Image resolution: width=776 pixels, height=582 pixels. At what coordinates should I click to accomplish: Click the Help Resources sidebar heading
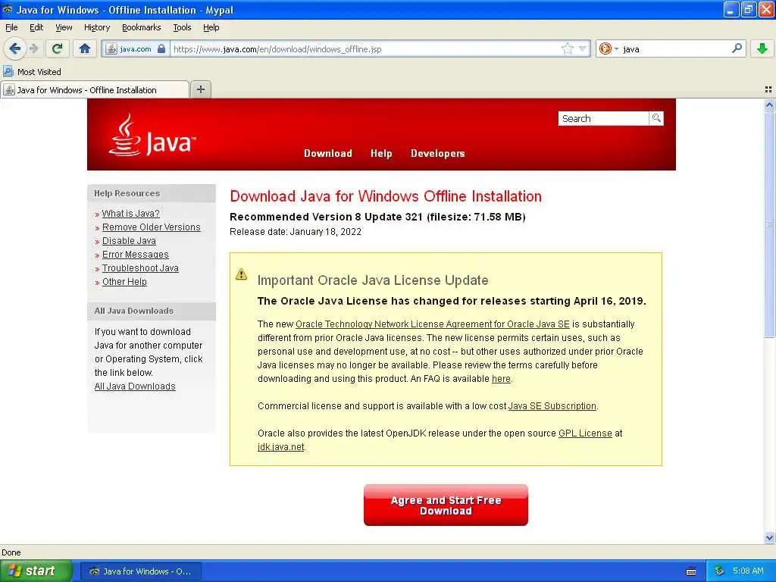(127, 193)
